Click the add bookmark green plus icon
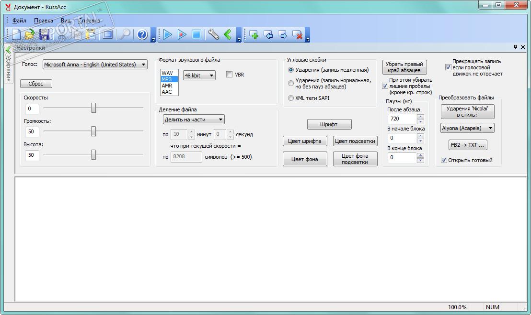The height and width of the screenshot is (315, 531). (254, 35)
